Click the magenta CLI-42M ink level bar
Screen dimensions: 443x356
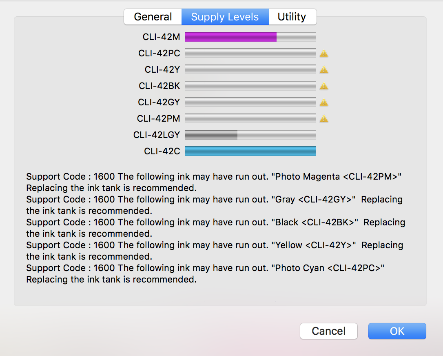250,37
